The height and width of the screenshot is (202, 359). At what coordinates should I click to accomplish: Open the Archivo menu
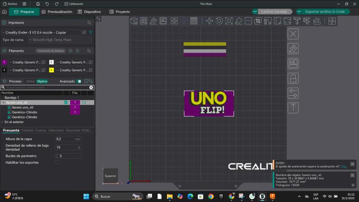(10, 4)
